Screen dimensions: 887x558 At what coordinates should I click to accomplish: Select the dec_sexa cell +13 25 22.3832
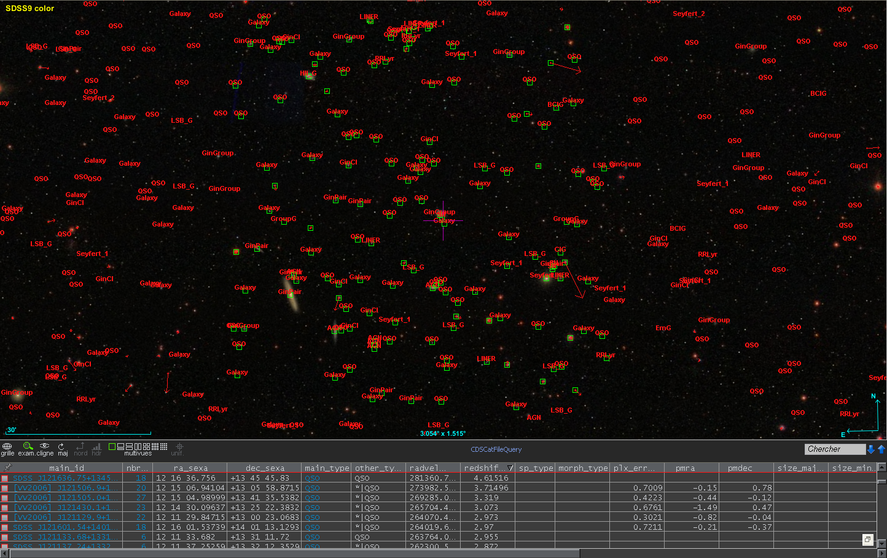click(265, 508)
